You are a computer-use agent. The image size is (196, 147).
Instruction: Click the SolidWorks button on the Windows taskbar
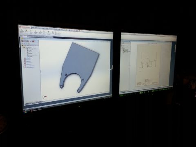[36, 110]
